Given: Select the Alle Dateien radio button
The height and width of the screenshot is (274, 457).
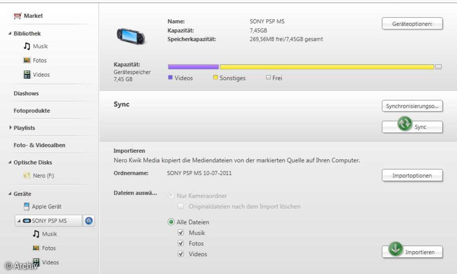Looking at the screenshot, I should click(171, 222).
